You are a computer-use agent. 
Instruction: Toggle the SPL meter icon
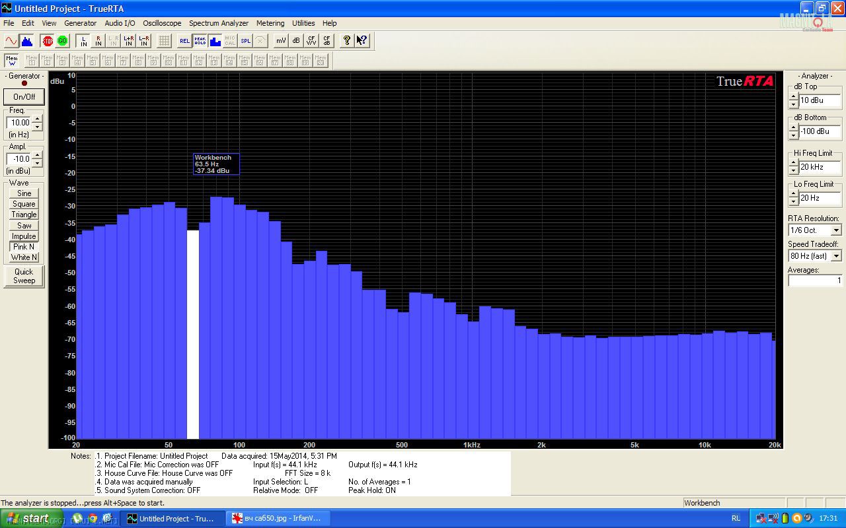tap(246, 41)
